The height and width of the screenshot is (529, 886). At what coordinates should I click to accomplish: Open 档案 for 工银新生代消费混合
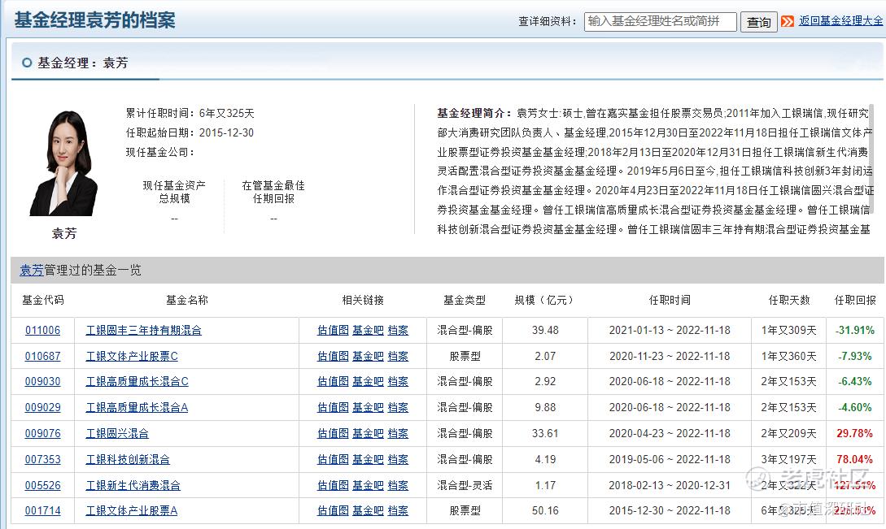tap(398, 486)
